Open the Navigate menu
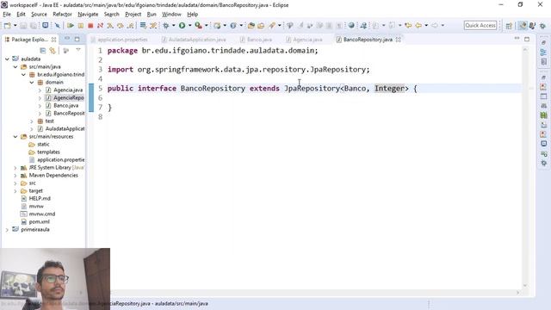551x310 pixels. click(x=88, y=15)
